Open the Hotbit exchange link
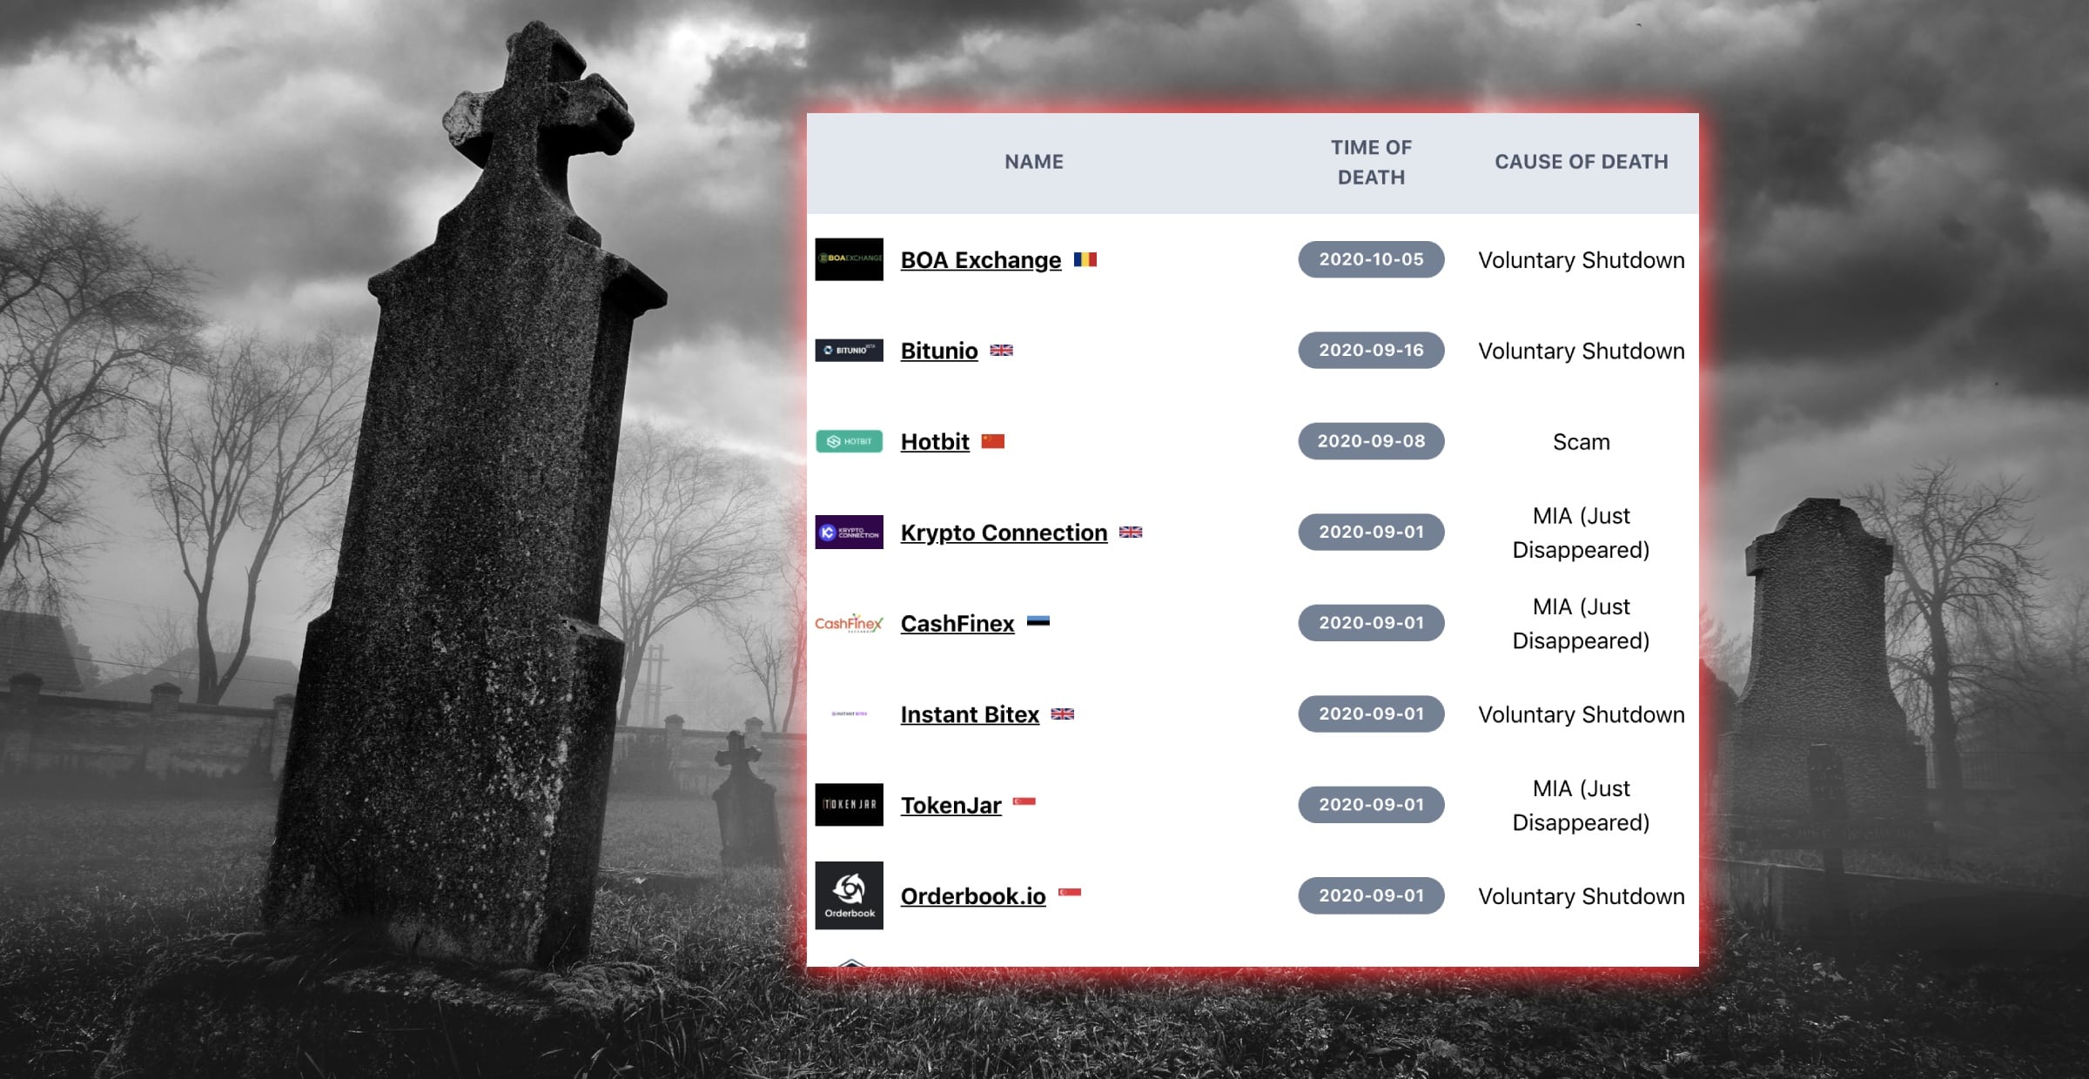Image resolution: width=2089 pixels, height=1079 pixels. tap(935, 442)
